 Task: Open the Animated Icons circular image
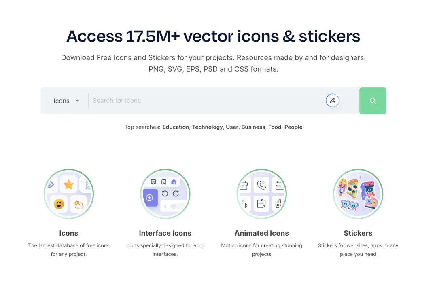tap(261, 194)
